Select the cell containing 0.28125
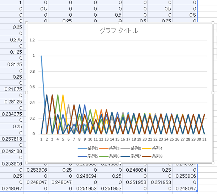217x194 pixels. click(12, 102)
